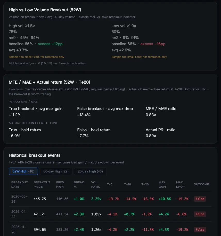Click the +2.3% break percentage
This screenshot has width=221, height=236.
[x=79, y=214]
